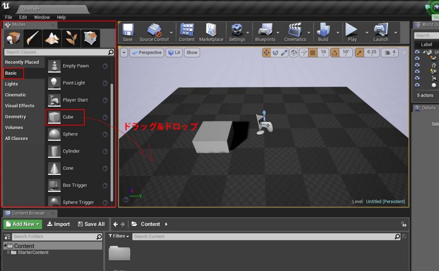This screenshot has width=439, height=271.
Task: Expand the StarterContent folder
Action: [x=9, y=252]
